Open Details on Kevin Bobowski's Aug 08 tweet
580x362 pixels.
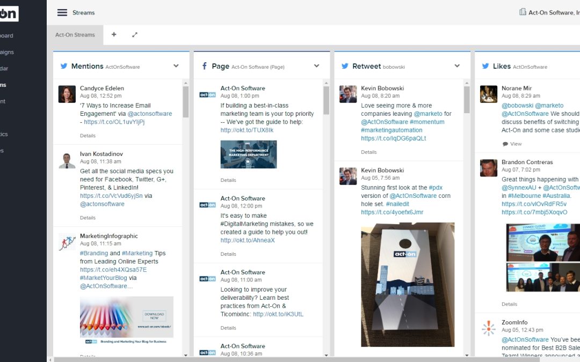click(x=369, y=152)
